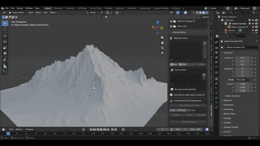Toggle the Collection exclude checkbox
Viewport: 260px width, 146px height.
[250, 20]
